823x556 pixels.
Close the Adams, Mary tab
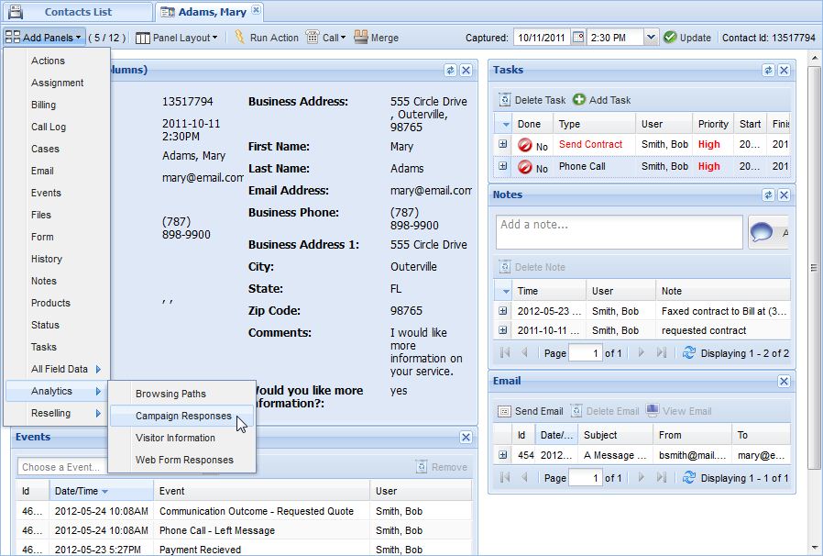pyautogui.click(x=256, y=10)
